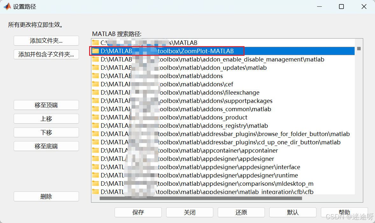
Task: Click Move Up (上移) button
Action: click(46, 119)
